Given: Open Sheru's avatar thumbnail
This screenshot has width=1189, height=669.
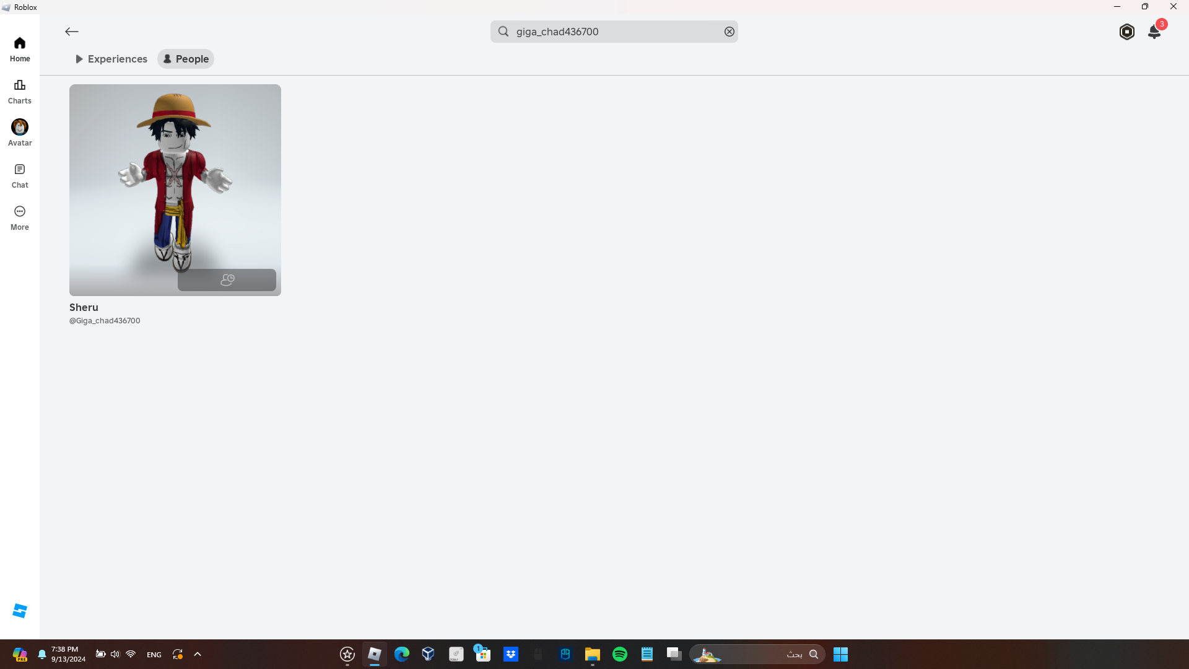Looking at the screenshot, I should coord(175,190).
